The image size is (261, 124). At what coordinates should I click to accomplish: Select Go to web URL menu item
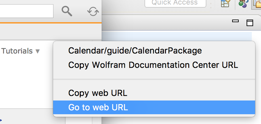coord(154,107)
